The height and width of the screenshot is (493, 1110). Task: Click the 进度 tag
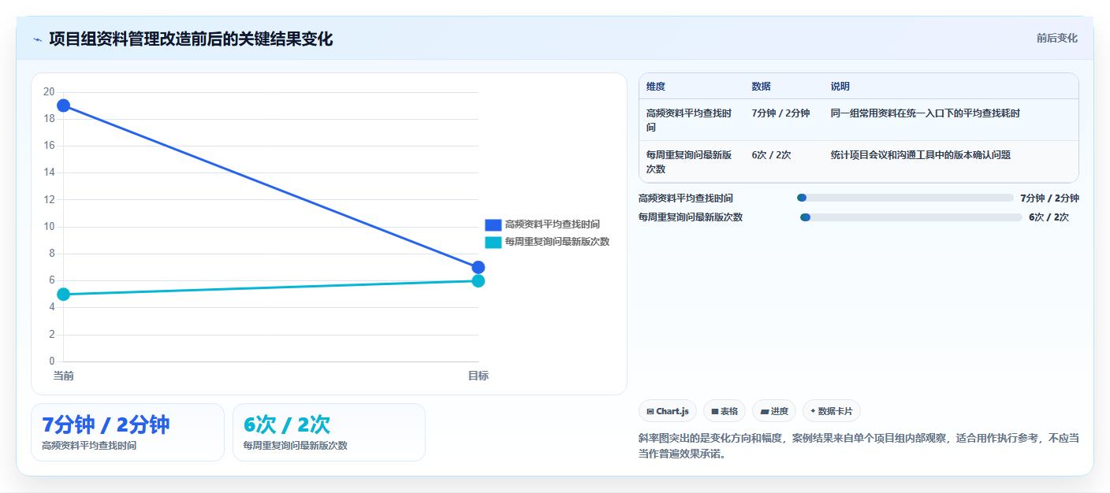point(774,411)
